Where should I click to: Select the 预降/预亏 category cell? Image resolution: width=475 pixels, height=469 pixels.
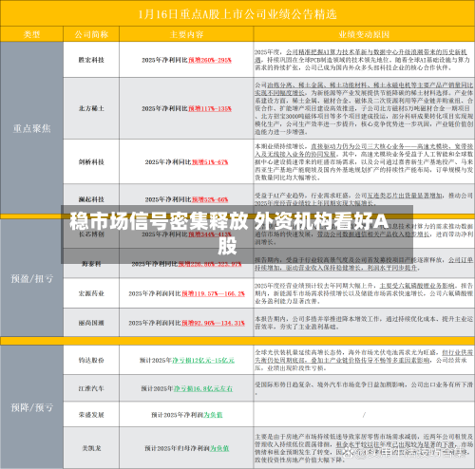click(x=31, y=407)
